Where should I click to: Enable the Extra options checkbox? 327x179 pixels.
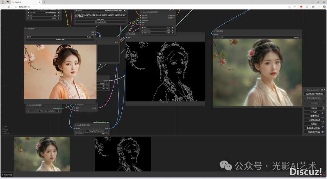click(320, 98)
